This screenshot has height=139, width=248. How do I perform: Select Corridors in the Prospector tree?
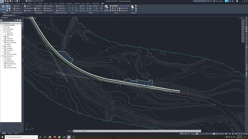tap(9, 47)
